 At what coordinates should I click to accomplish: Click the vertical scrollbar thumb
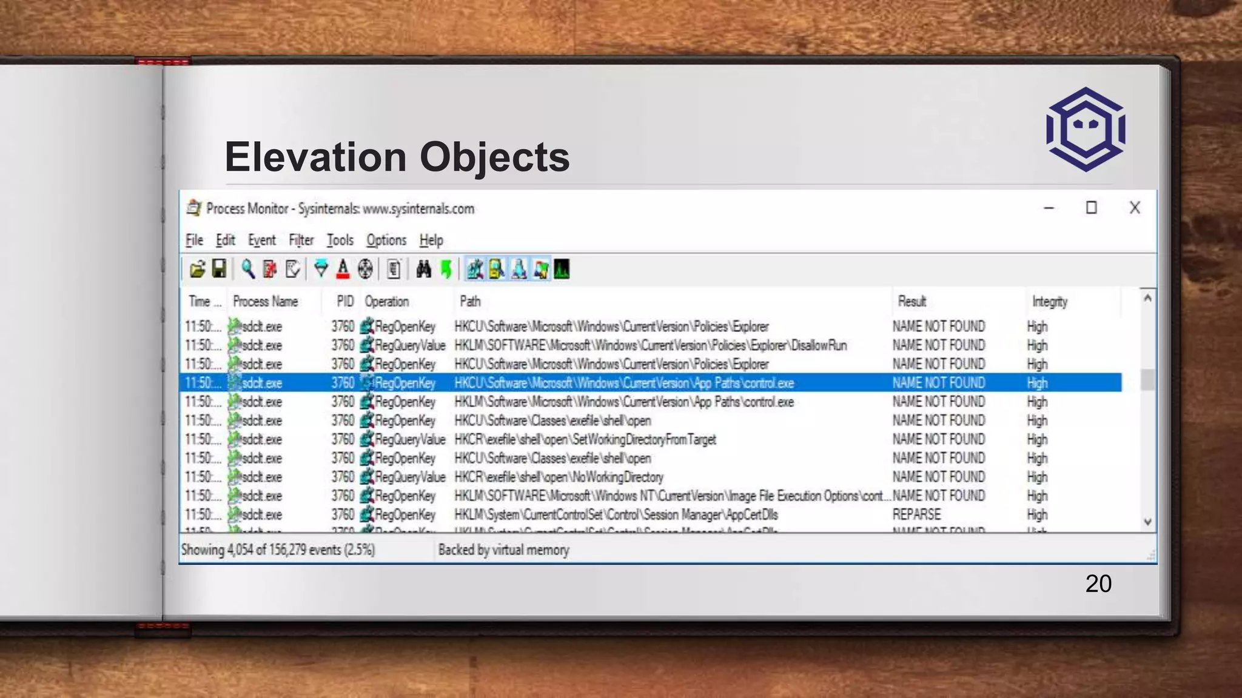click(1147, 380)
